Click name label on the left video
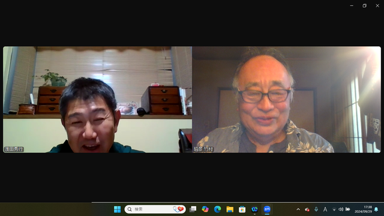Image resolution: width=384 pixels, height=216 pixels. click(14, 149)
